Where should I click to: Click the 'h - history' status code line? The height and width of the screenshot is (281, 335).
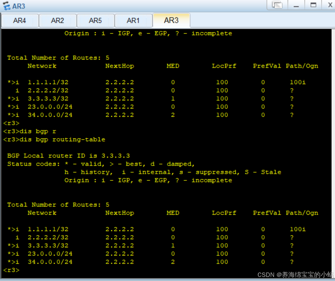[173, 172]
